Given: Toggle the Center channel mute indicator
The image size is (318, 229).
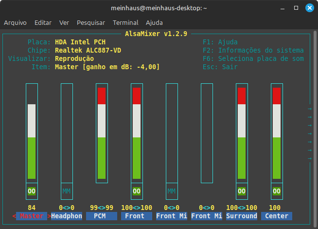Looking at the screenshot, I should click(277, 191).
